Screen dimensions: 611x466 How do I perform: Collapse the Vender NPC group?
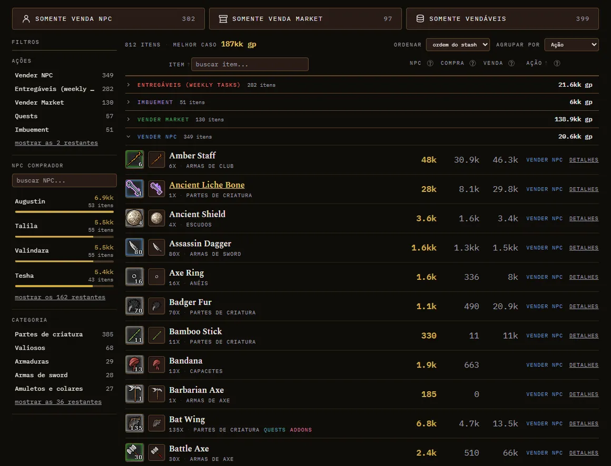(x=362, y=137)
